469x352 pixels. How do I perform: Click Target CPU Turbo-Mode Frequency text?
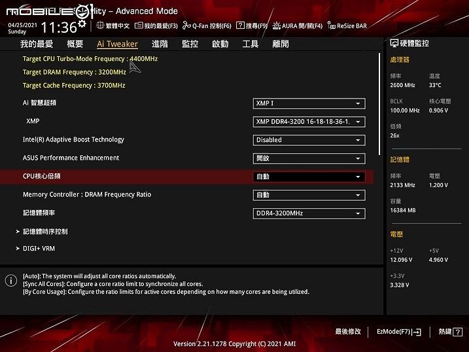point(90,59)
